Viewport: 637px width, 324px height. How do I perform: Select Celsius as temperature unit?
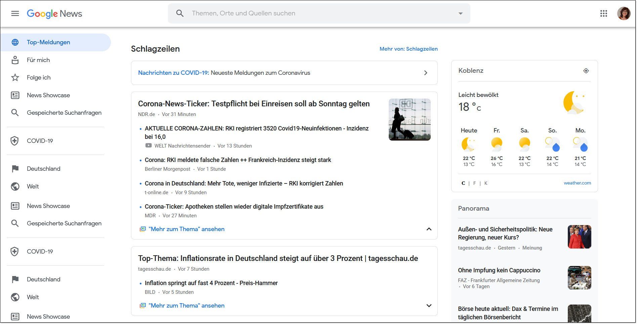click(x=463, y=183)
